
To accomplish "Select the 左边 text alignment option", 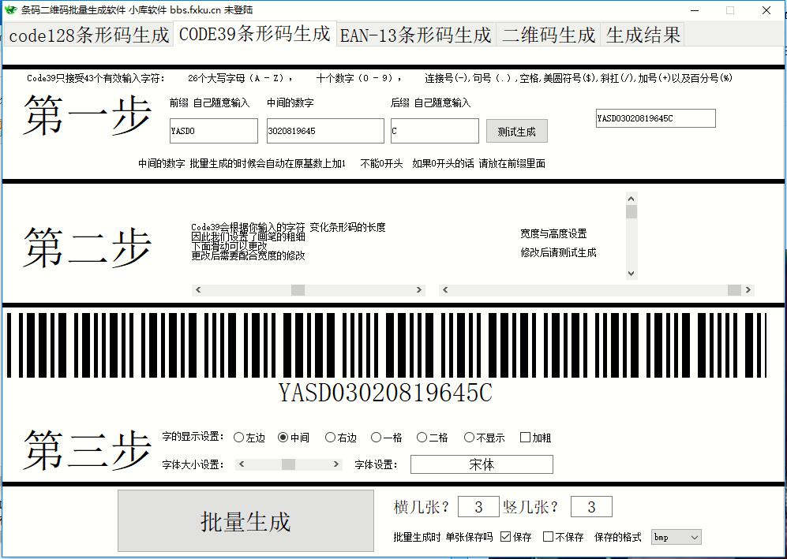I will tap(249, 438).
